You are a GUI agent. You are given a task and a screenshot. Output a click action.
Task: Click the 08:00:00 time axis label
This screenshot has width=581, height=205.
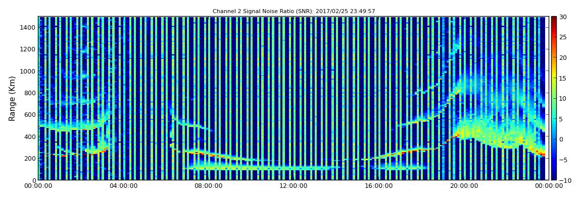point(208,186)
